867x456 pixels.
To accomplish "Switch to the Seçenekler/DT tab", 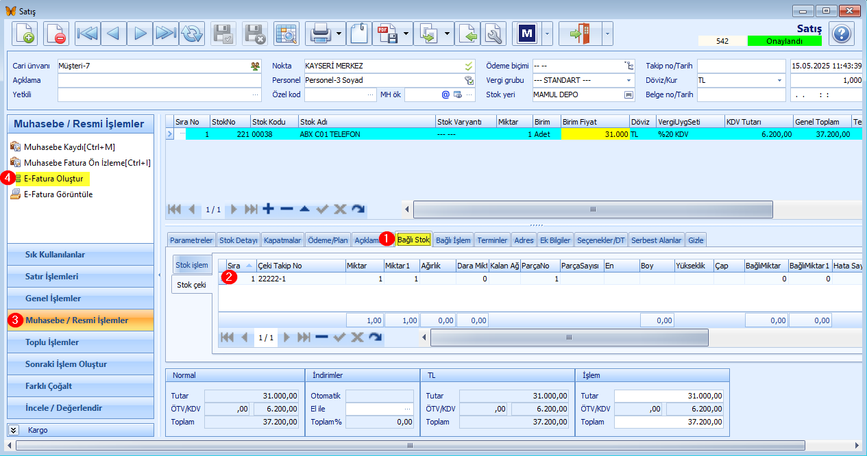I will tap(601, 240).
